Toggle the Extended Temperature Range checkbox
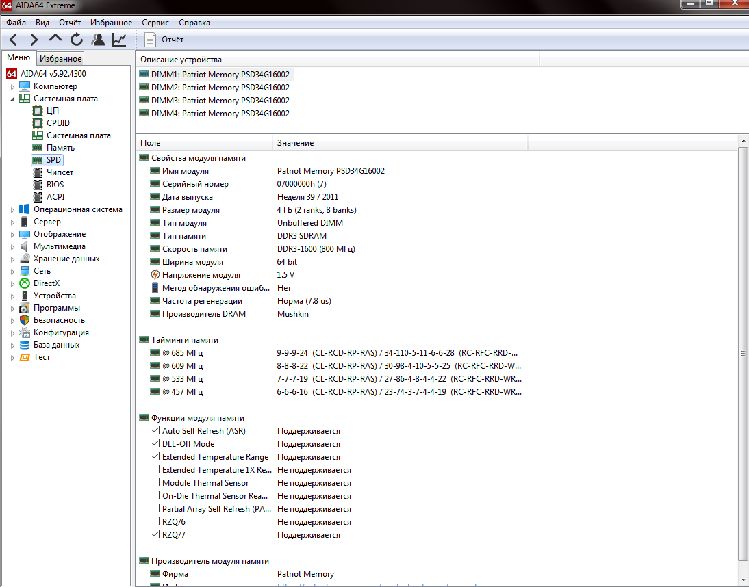 coord(155,456)
